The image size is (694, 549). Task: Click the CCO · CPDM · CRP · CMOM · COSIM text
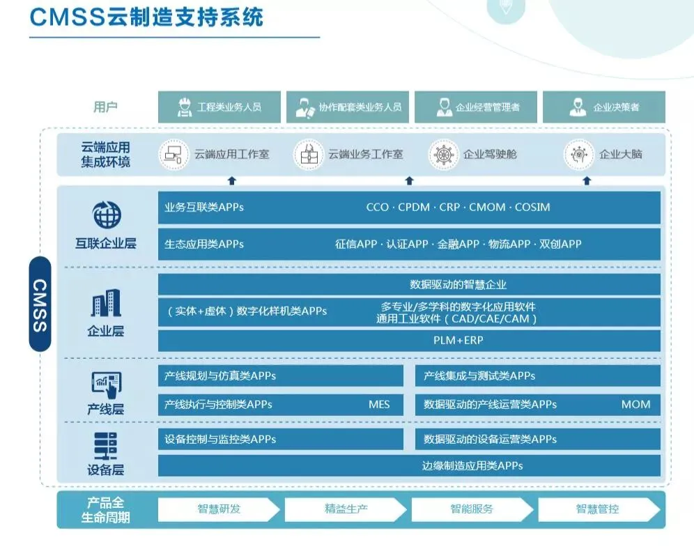click(x=458, y=208)
